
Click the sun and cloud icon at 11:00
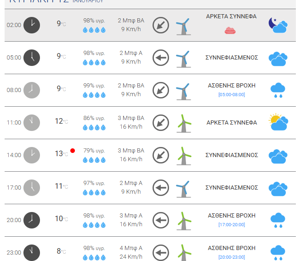[x=278, y=122]
